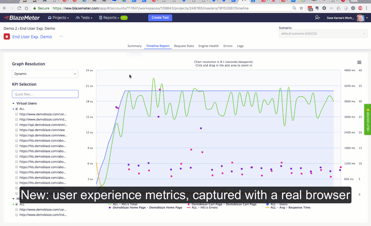Switch to the Summary tab

point(135,46)
